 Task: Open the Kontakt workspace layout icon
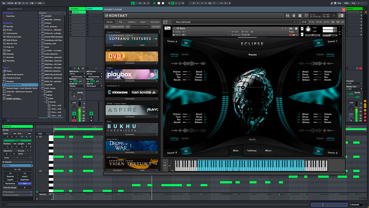pyautogui.click(x=300, y=15)
